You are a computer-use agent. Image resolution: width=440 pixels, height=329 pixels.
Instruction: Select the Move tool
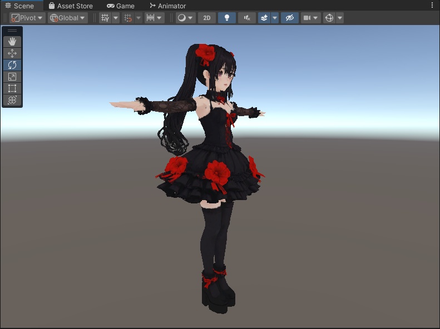(x=12, y=53)
